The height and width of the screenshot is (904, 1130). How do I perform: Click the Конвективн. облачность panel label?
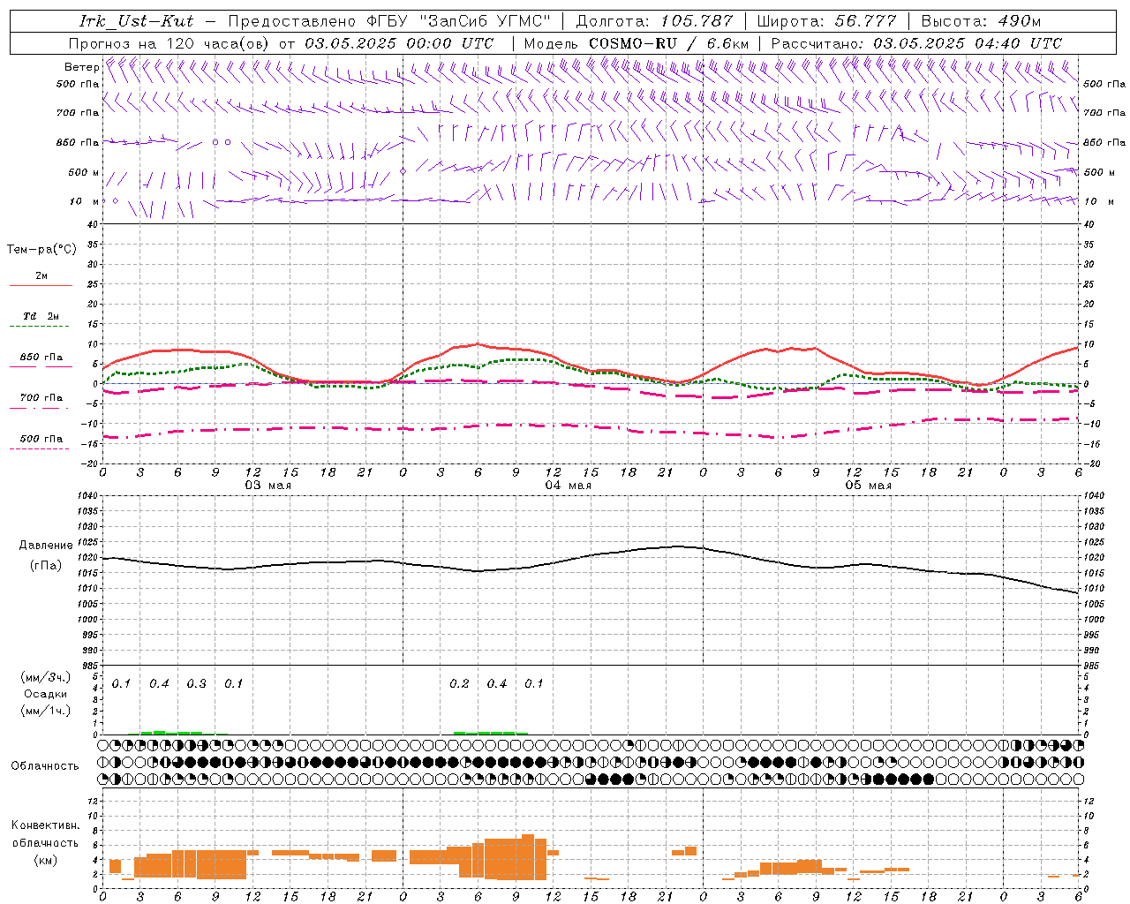(45, 842)
